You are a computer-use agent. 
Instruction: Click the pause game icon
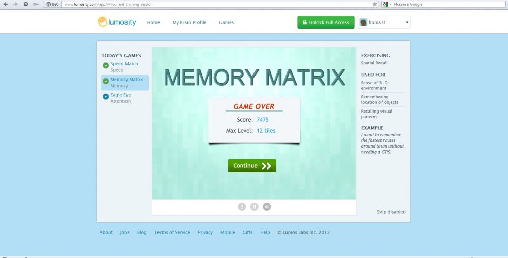tap(255, 207)
